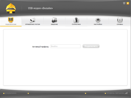Click the Beeline house logo
The width and height of the screenshot is (131, 98).
coord(11,8)
